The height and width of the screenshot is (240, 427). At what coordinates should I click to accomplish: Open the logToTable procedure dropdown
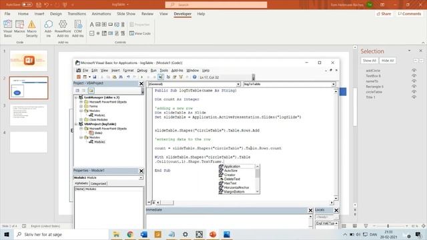coord(334,85)
